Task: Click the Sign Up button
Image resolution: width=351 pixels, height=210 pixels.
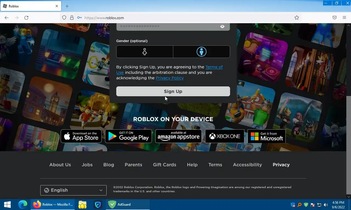Action: [x=173, y=91]
